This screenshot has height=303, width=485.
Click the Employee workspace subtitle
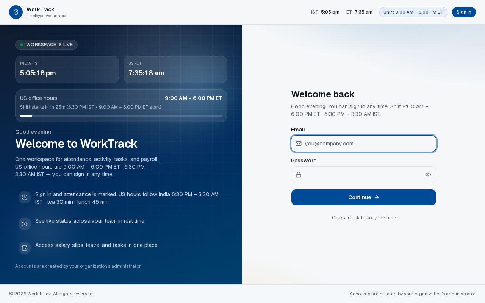[46, 16]
